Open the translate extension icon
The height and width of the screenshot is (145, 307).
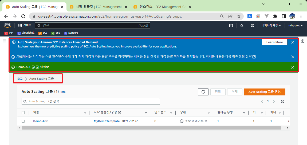point(250,17)
